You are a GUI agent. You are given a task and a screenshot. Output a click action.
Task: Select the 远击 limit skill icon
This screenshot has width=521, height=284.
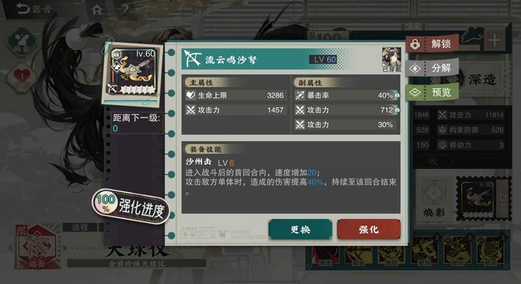(36, 246)
